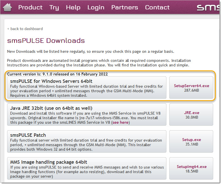Download JRE.exe file
This screenshot has height=185, width=222.
click(192, 113)
